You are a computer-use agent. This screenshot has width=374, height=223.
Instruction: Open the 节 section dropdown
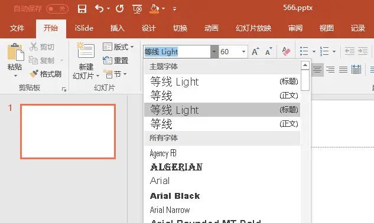pos(115,74)
